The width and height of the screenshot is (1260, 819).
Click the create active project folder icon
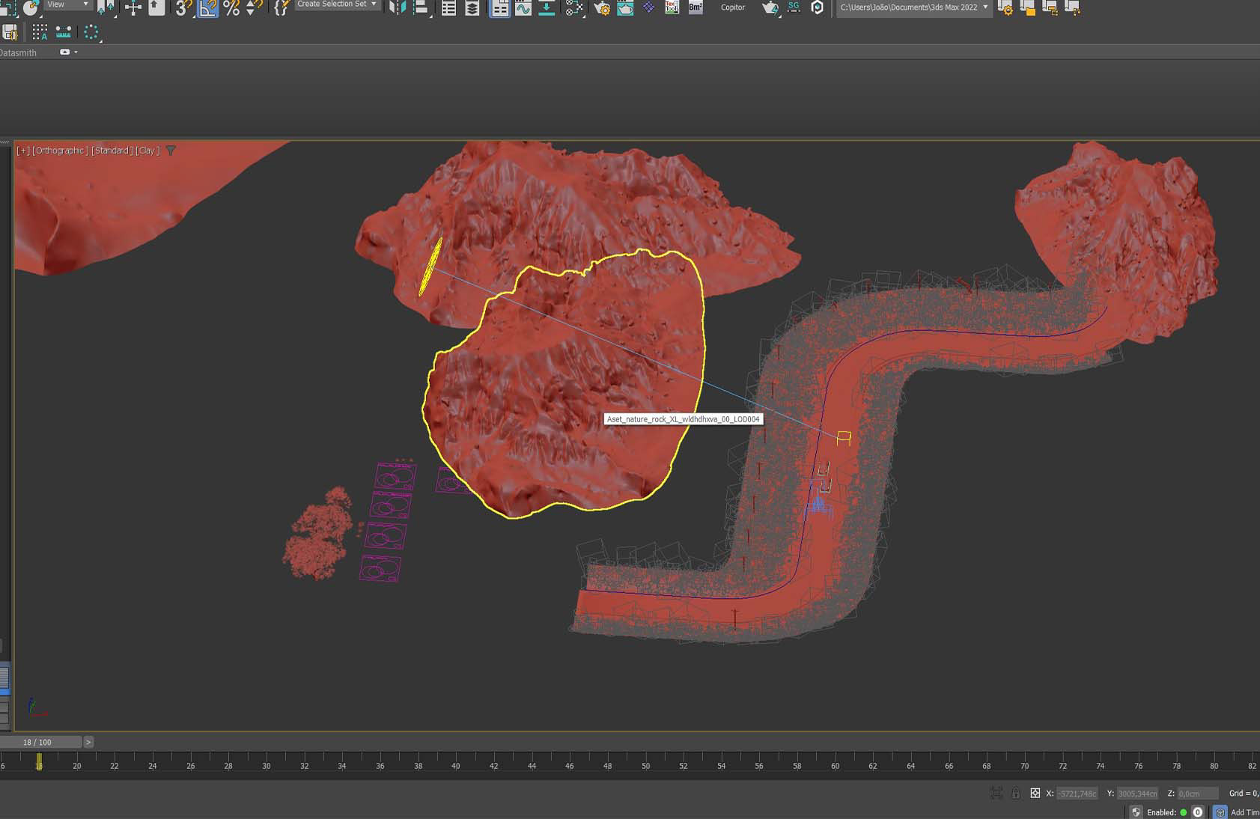coord(1027,8)
